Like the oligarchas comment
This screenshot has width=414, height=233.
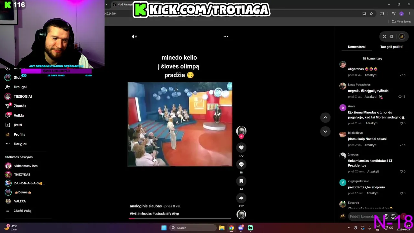pos(402,75)
